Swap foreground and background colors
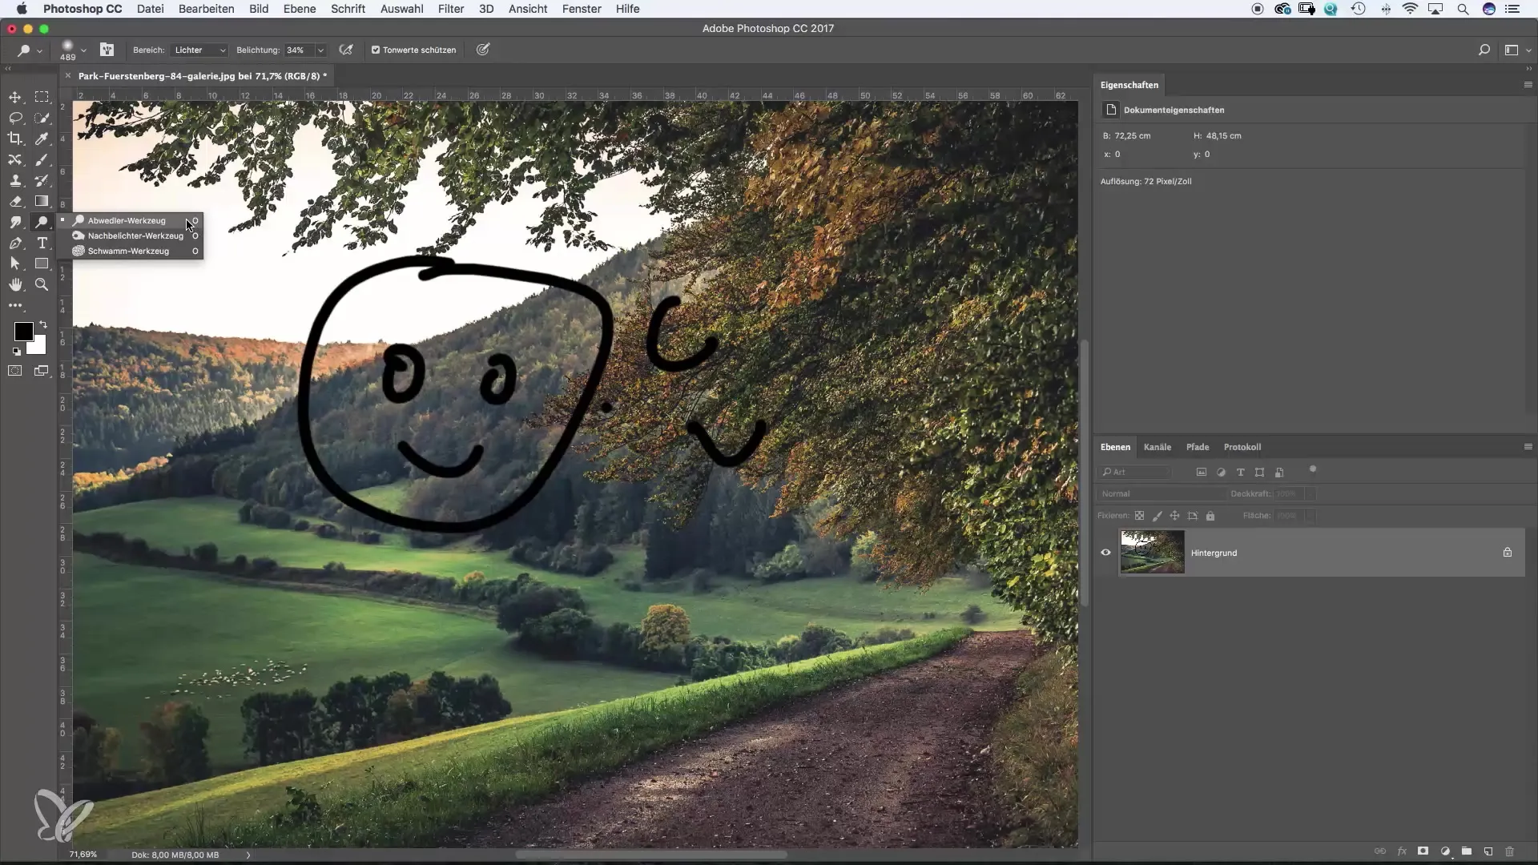Screen dimensions: 1538x865 (43, 324)
